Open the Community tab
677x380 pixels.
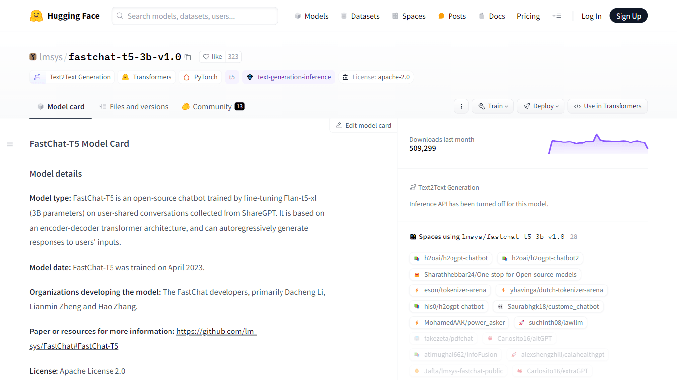[x=213, y=107]
